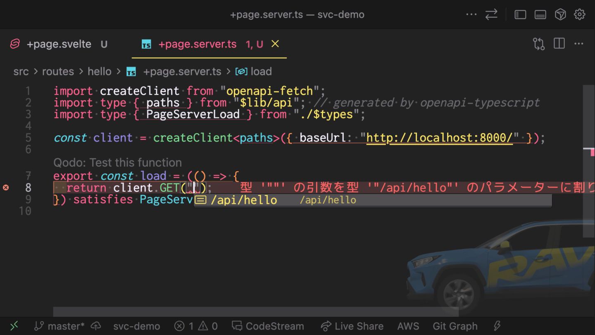Open the Manage settings gear

pos(580,14)
